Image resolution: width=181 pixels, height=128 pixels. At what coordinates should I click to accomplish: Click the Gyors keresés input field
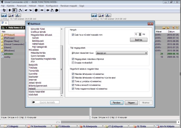tap(46, 102)
